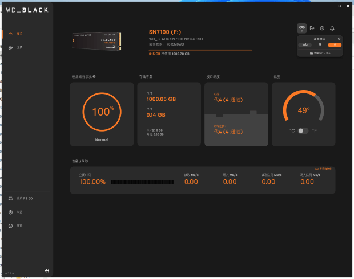The image size is (354, 279).
Task: Click the 0.14 GB used value
Action: pos(156,115)
